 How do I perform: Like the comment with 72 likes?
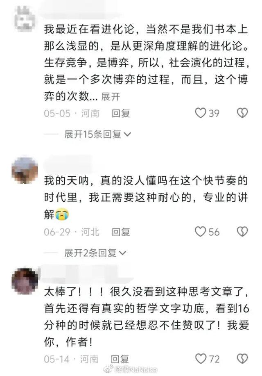(x=201, y=359)
